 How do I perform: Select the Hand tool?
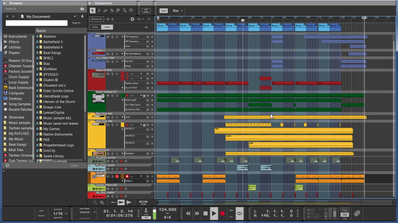click(x=131, y=11)
